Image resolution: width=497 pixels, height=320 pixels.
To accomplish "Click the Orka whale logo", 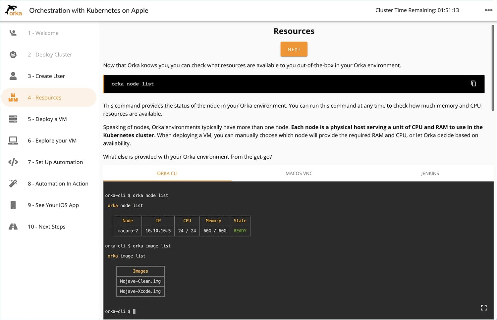I will click(13, 10).
